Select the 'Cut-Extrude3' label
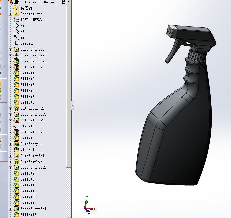The height and width of the screenshot is (218, 231). pyautogui.click(x=32, y=132)
